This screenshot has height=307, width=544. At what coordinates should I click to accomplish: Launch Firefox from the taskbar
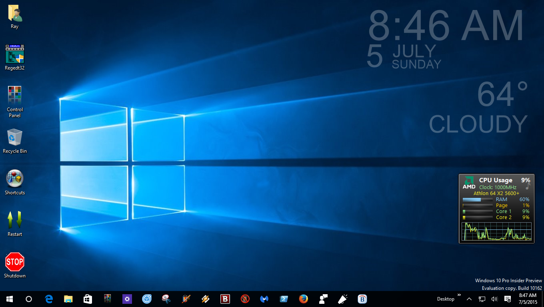coord(304,299)
